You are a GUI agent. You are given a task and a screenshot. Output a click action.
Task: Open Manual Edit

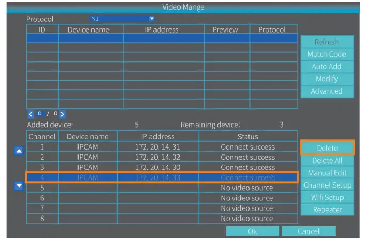[328, 173]
